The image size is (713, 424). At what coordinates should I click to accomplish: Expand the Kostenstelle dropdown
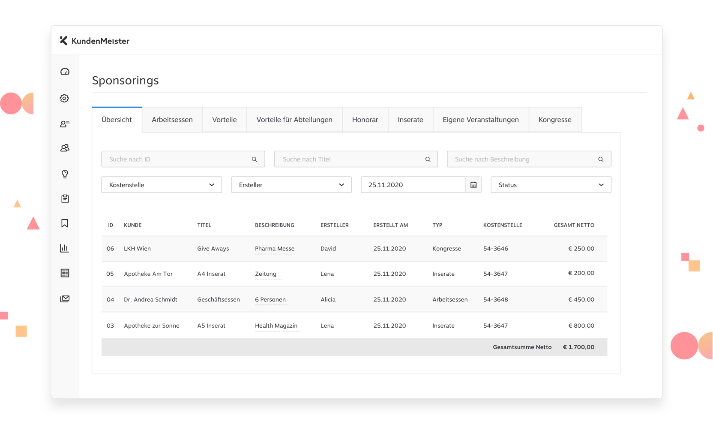(162, 185)
